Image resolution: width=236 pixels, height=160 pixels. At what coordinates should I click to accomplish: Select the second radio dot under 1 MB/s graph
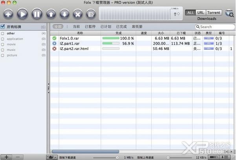point(179,14)
